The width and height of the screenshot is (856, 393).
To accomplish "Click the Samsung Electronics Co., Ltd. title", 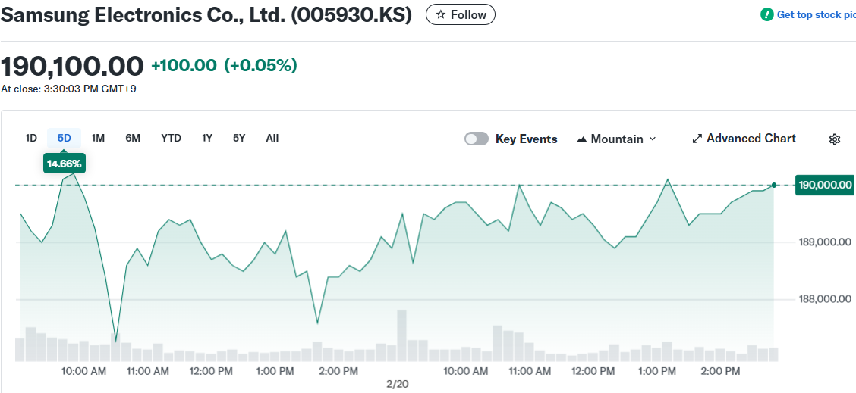I will pyautogui.click(x=206, y=14).
